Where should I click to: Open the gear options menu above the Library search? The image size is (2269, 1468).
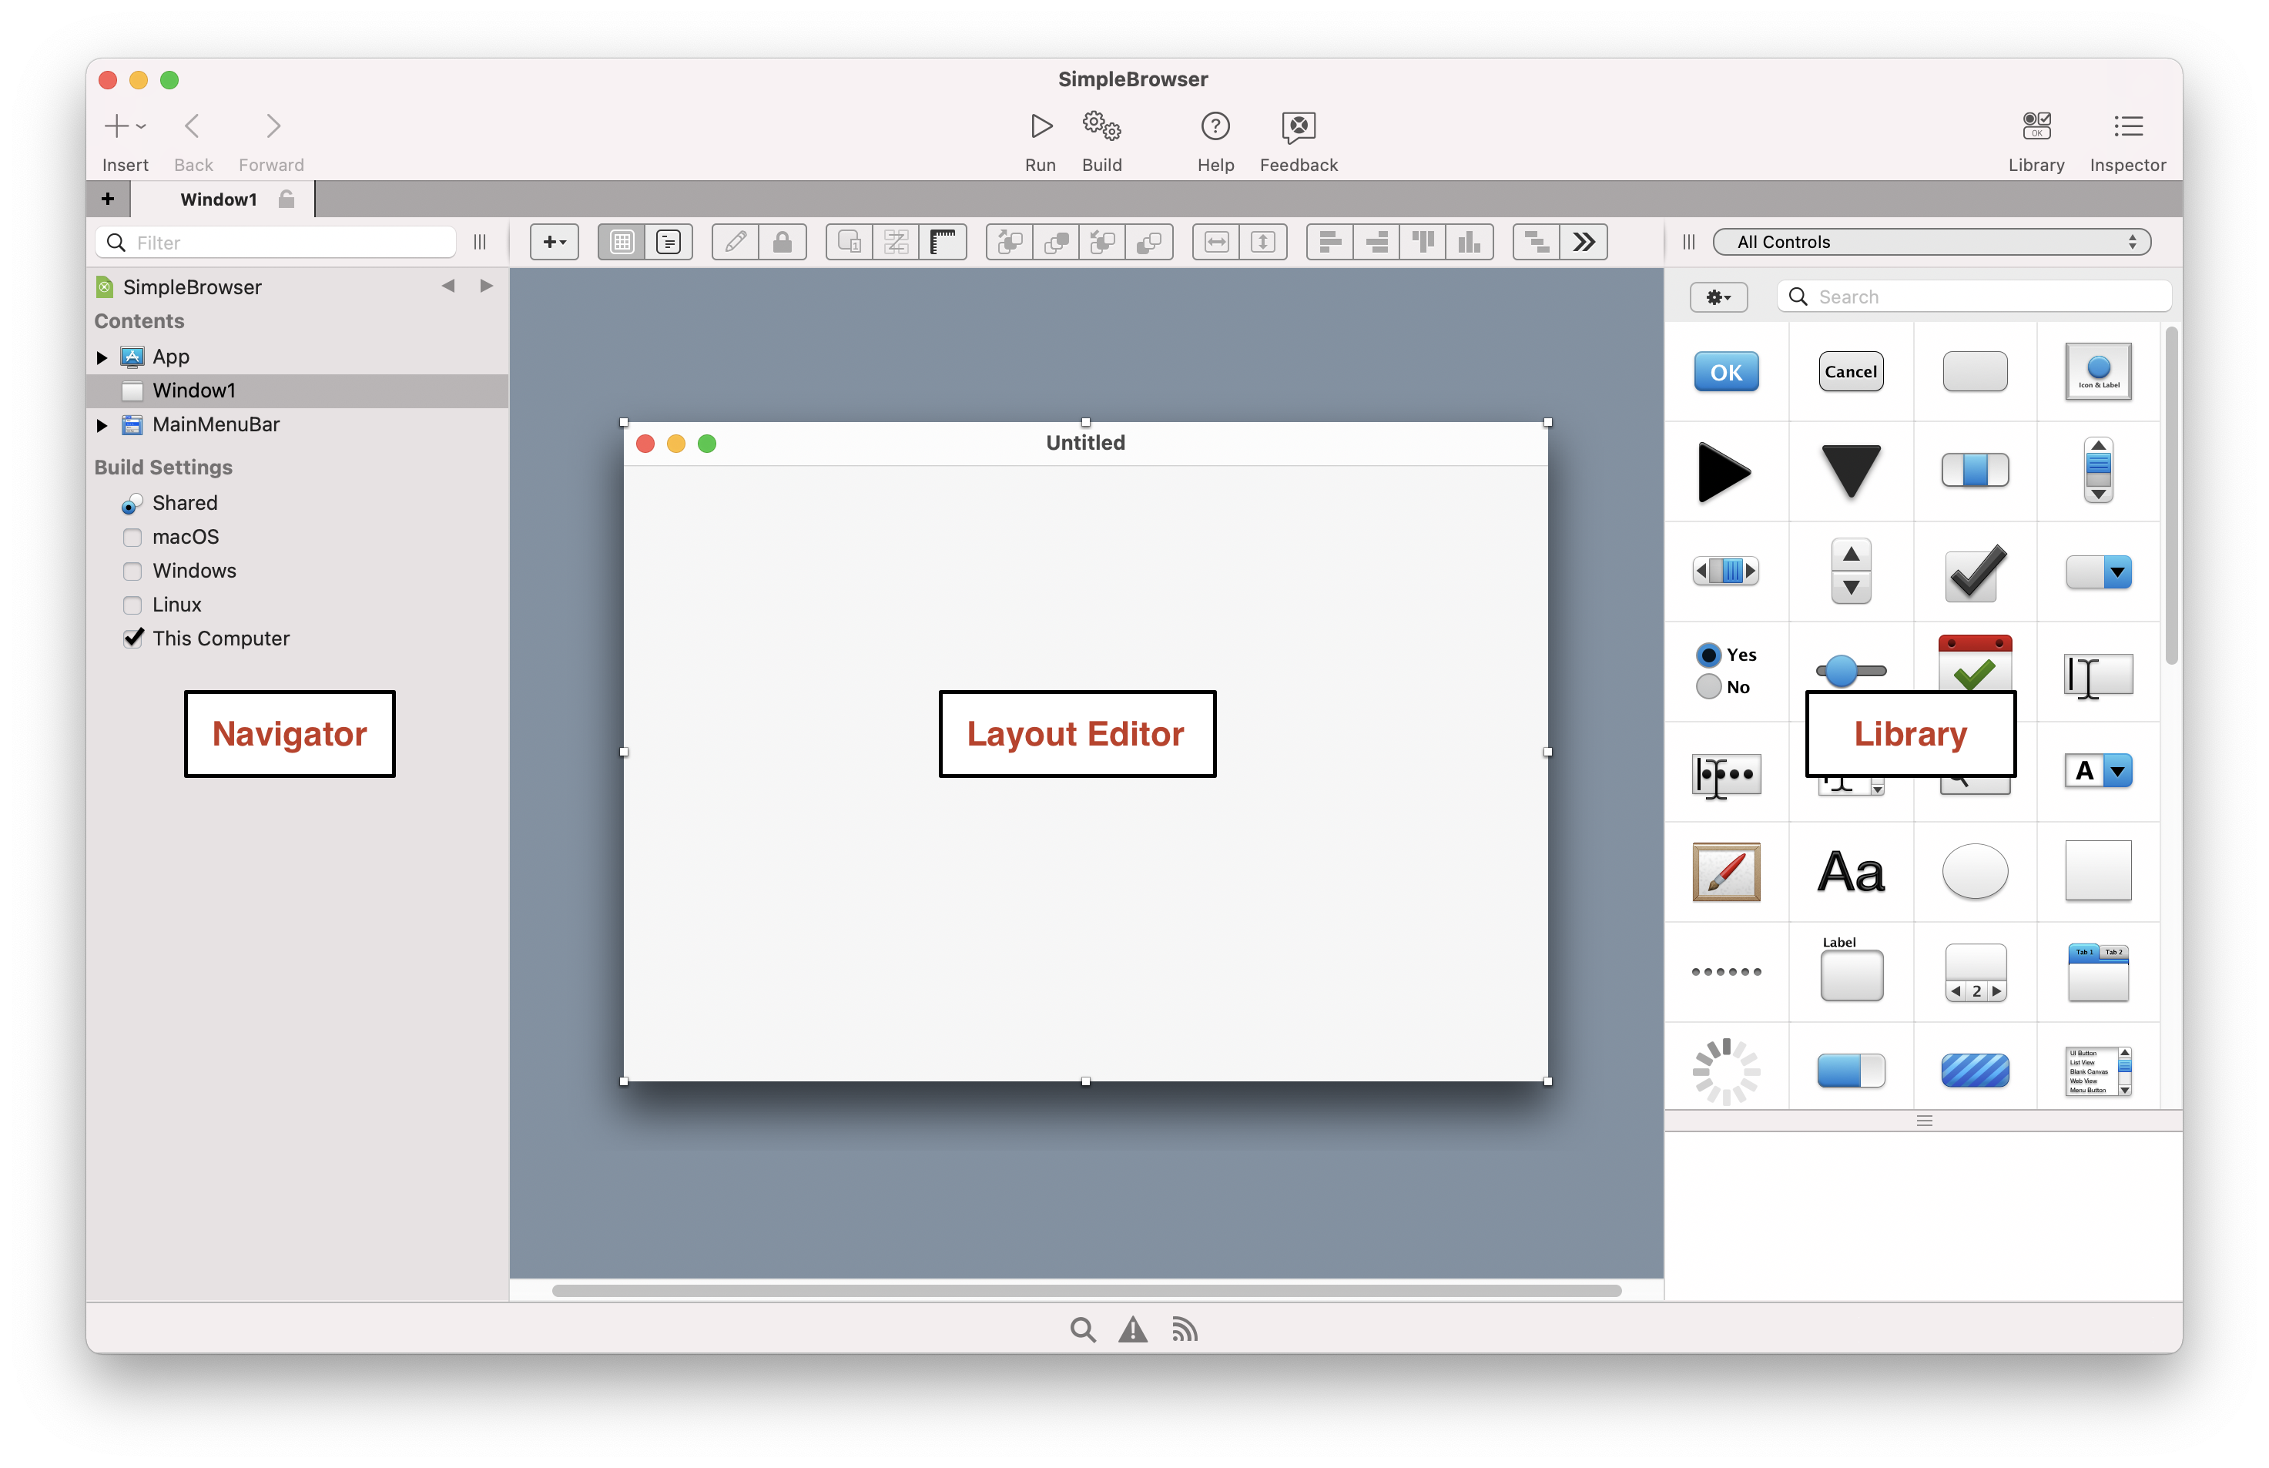point(1719,297)
